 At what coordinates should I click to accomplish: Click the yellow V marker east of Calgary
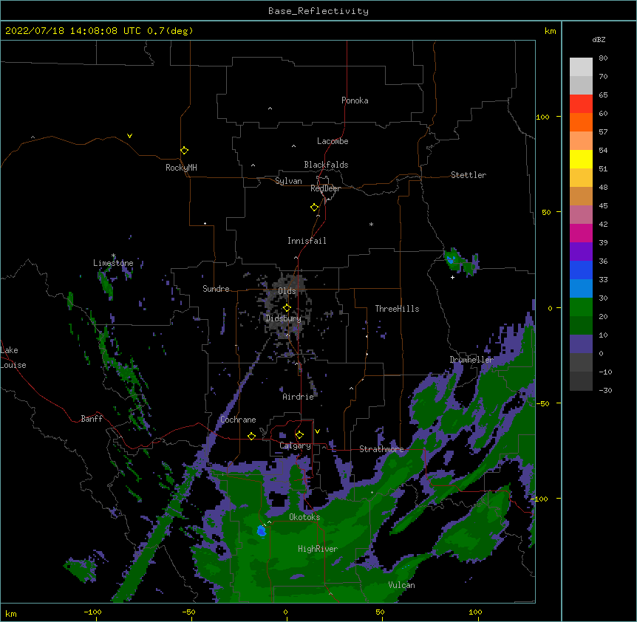tap(317, 431)
